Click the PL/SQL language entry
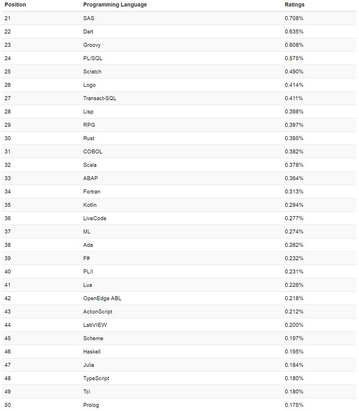 pyautogui.click(x=93, y=58)
